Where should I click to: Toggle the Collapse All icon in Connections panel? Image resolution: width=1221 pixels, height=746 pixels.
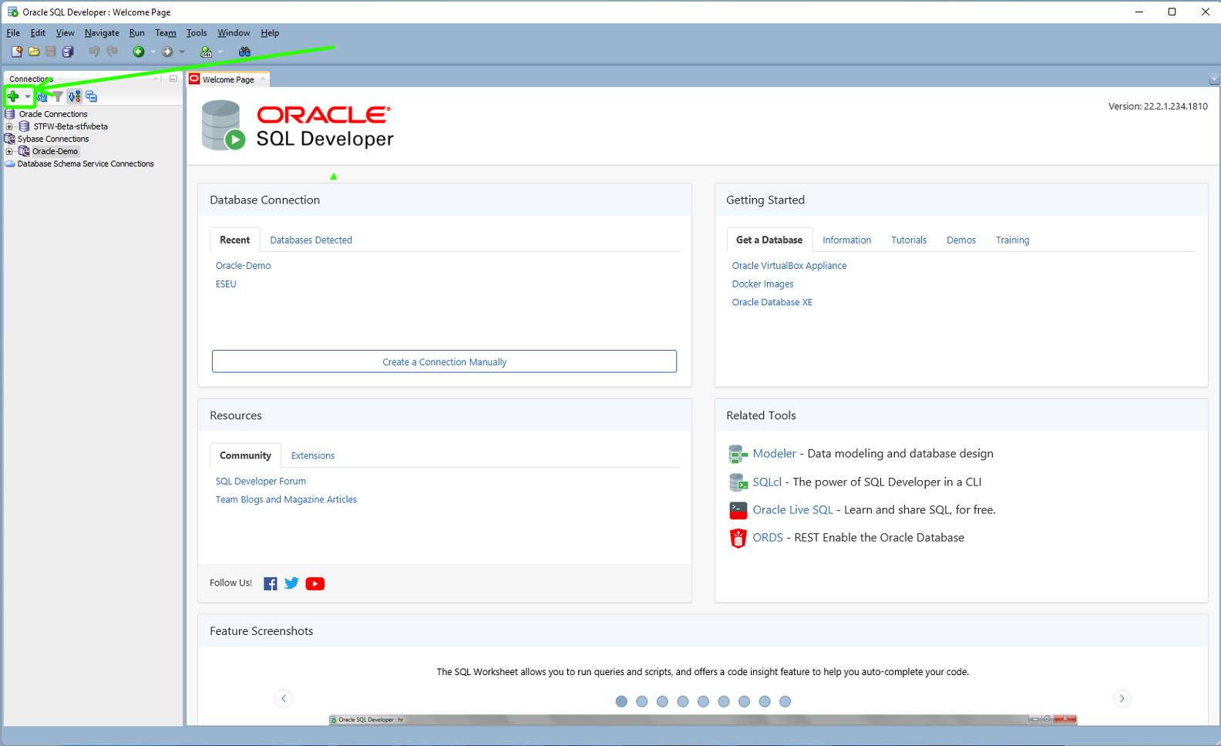coord(92,97)
